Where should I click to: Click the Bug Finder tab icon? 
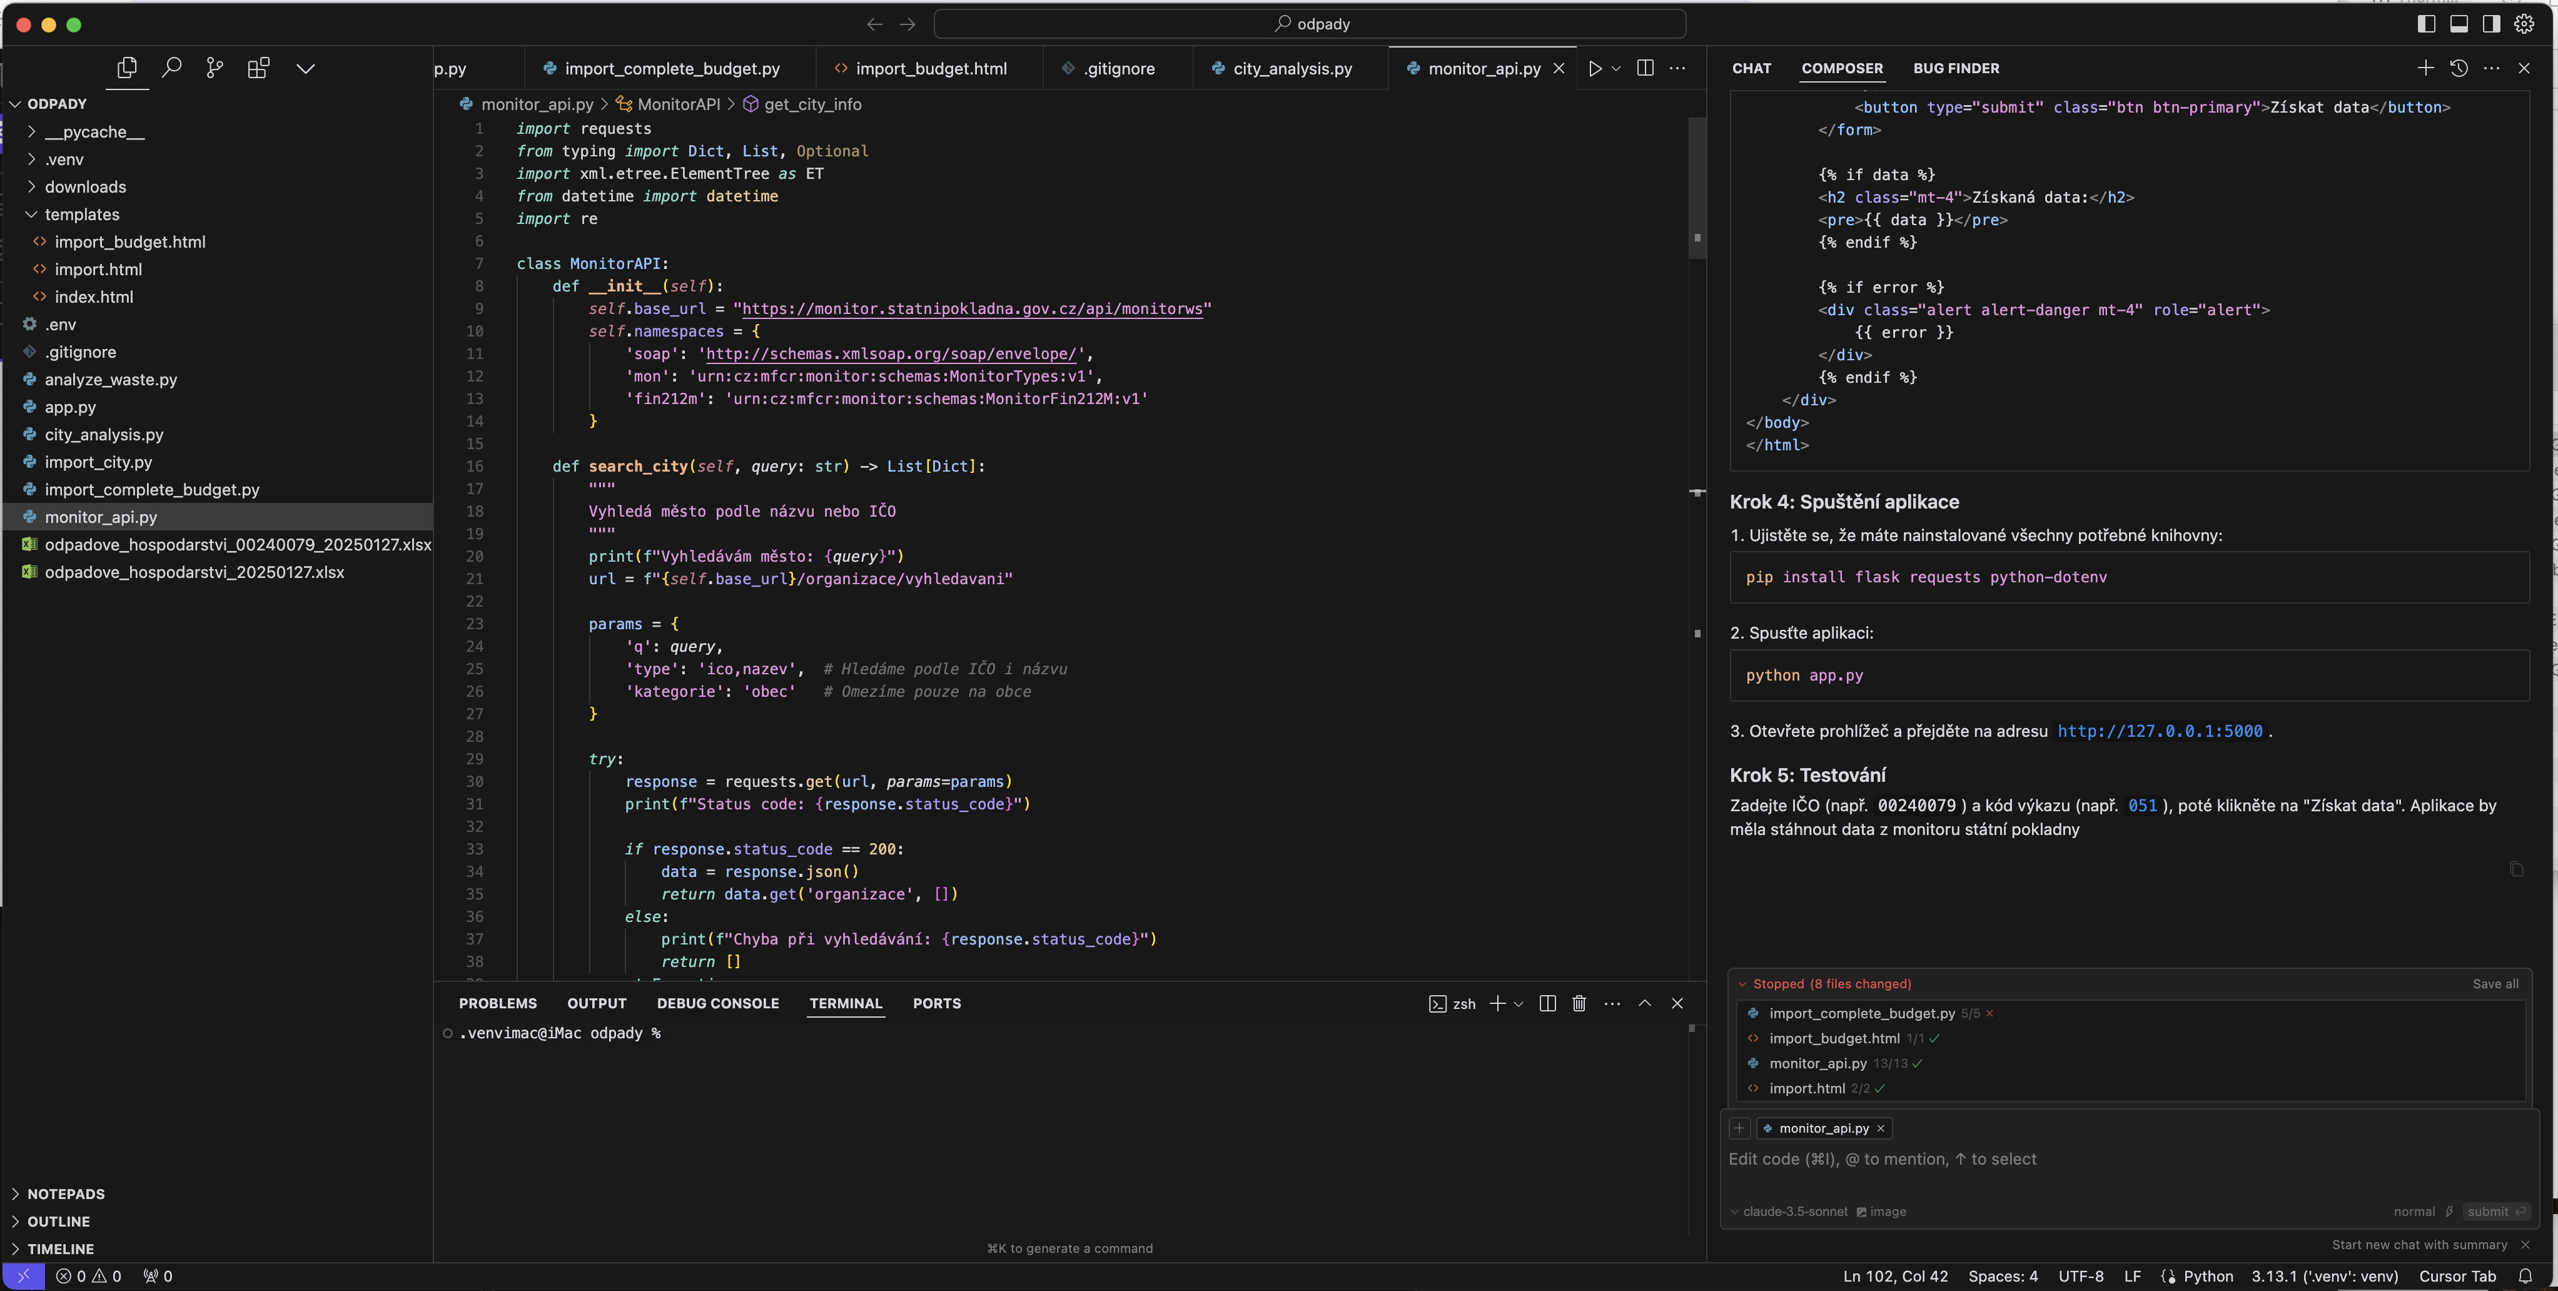pos(1956,68)
